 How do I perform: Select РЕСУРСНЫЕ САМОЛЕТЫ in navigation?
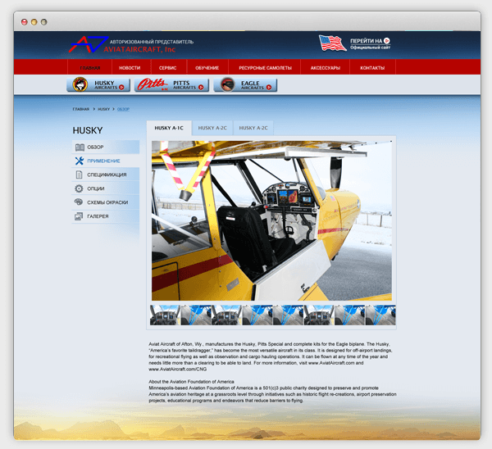265,68
